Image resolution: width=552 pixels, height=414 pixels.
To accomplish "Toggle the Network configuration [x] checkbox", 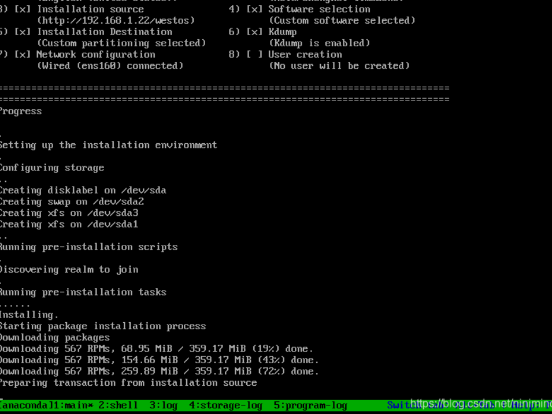I will (x=22, y=54).
